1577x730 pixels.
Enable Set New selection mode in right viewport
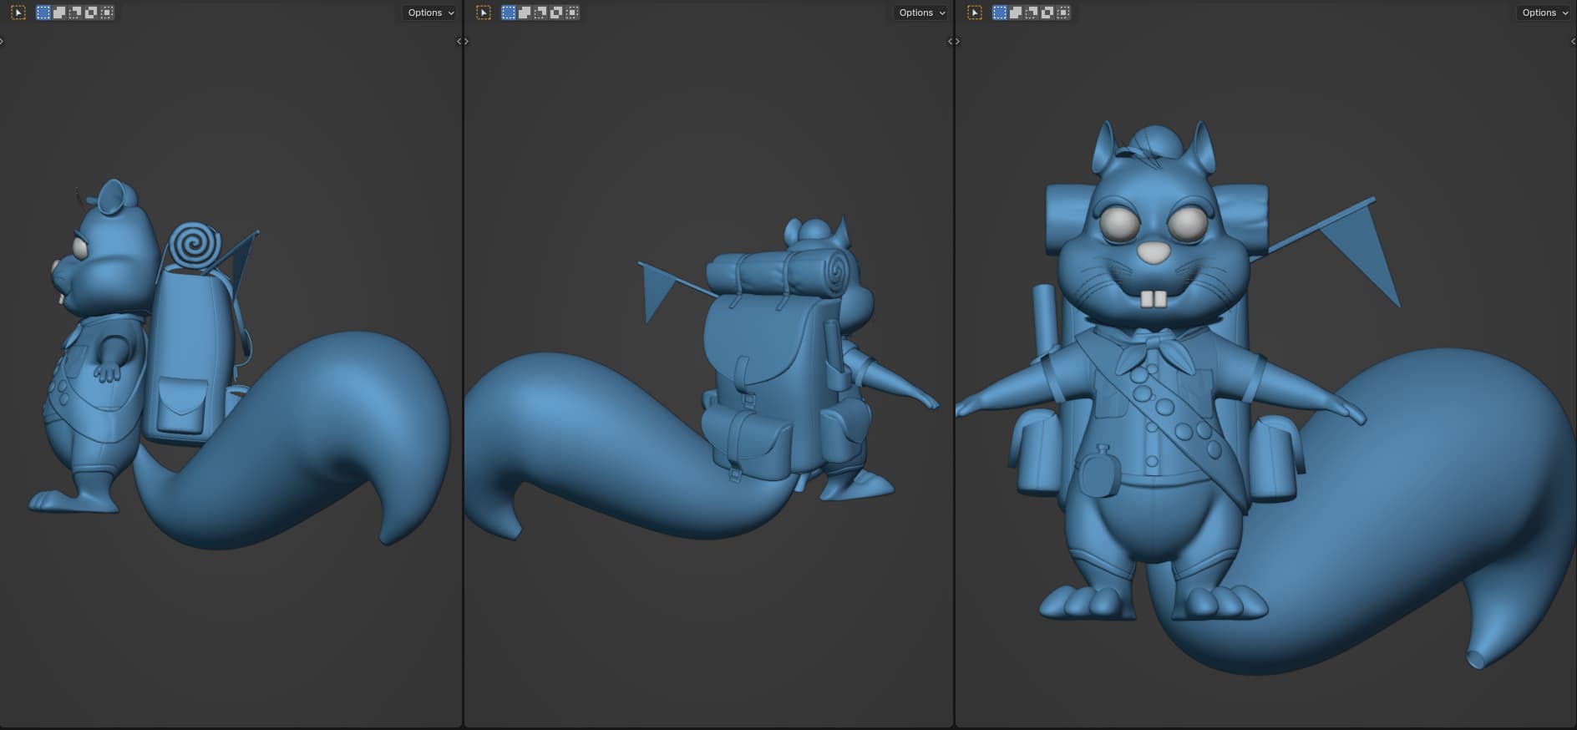1000,13
